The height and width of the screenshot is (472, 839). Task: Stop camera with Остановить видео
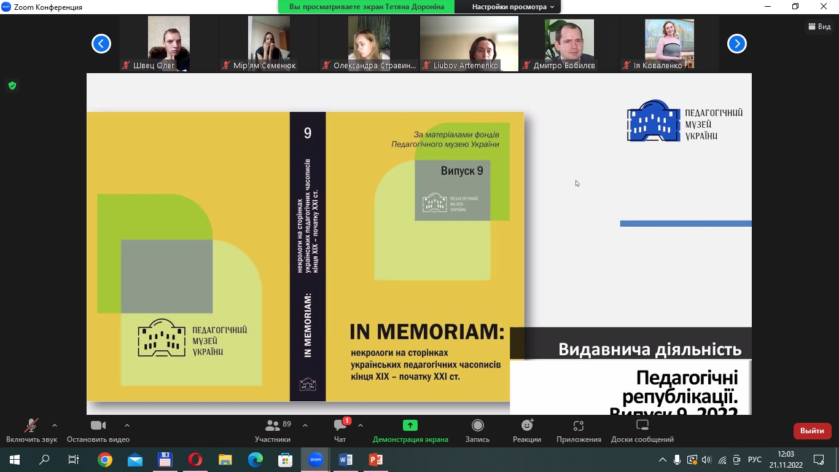pos(98,430)
